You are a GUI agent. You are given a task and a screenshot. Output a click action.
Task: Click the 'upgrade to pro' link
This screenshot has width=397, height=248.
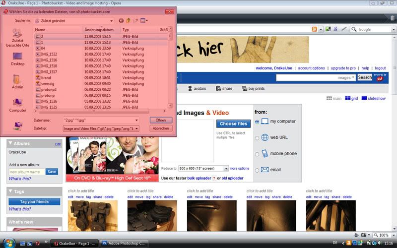pyautogui.click(x=343, y=68)
